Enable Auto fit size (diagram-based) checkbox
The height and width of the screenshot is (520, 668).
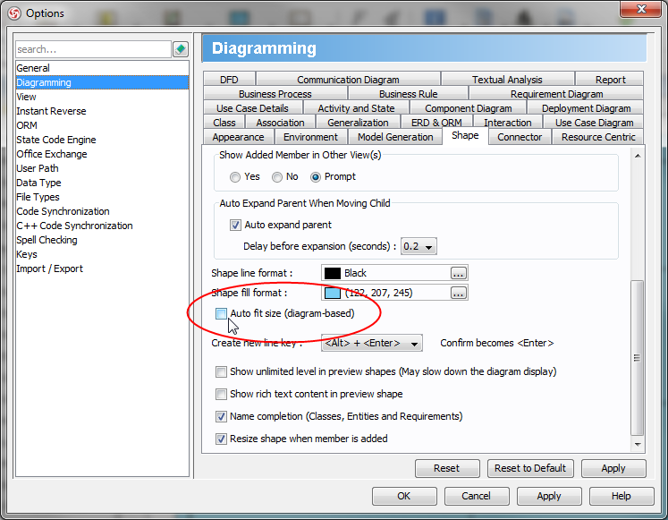click(x=222, y=314)
